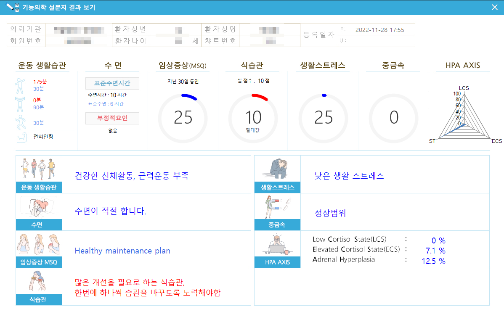
Task: Click the running figure icon
Action: (20, 123)
